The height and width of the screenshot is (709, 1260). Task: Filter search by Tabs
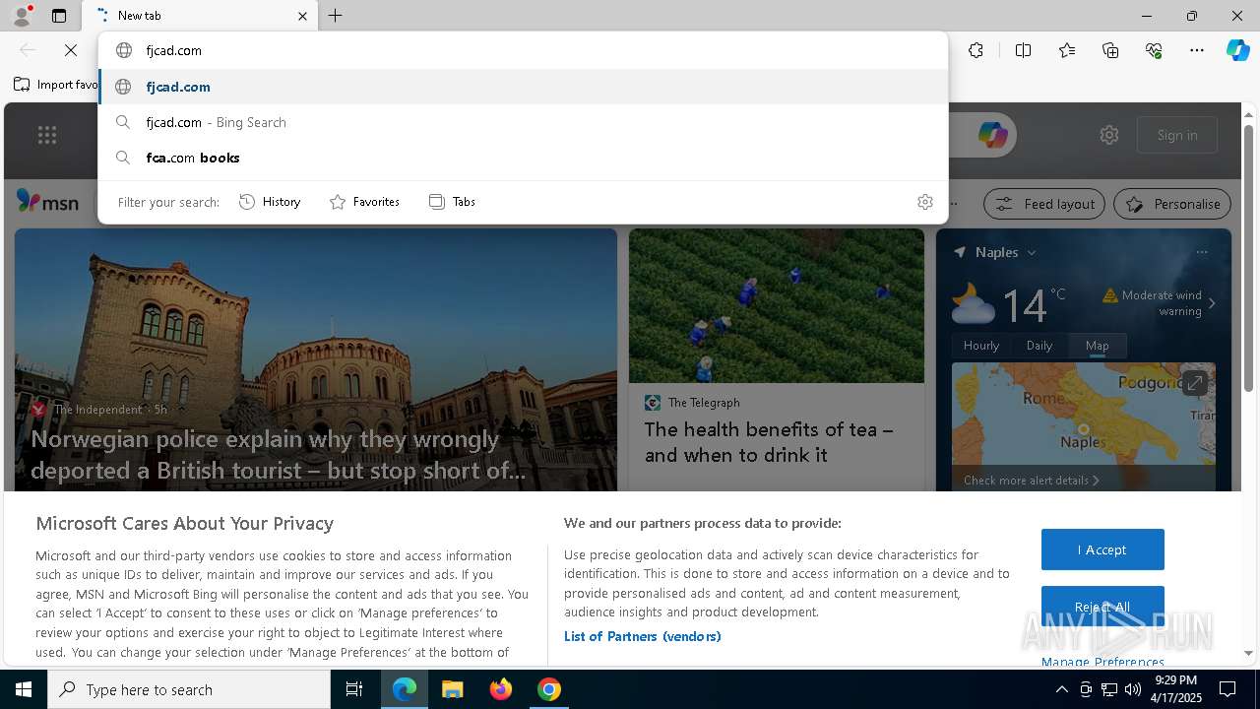[453, 202]
